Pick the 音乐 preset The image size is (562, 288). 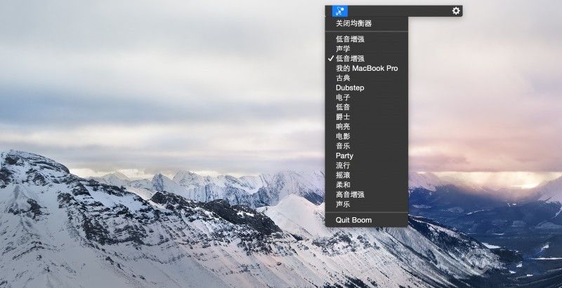click(343, 146)
